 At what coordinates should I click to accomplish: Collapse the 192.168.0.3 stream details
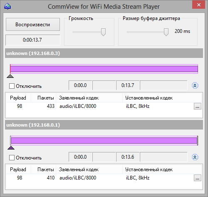coord(195,85)
